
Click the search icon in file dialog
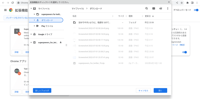(146, 8)
